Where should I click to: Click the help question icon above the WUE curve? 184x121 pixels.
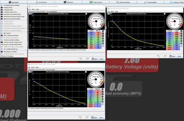[x=34, y=14]
